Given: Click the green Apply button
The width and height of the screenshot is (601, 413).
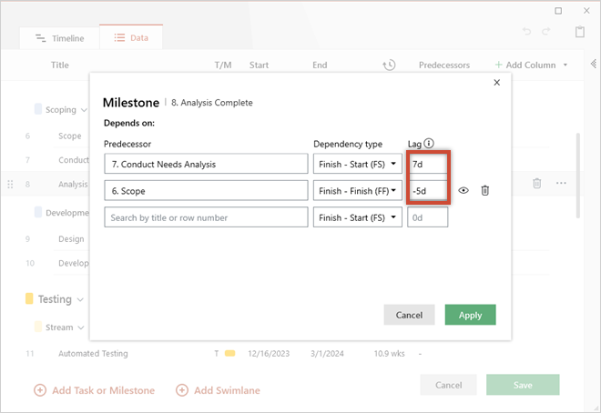Looking at the screenshot, I should coord(470,315).
